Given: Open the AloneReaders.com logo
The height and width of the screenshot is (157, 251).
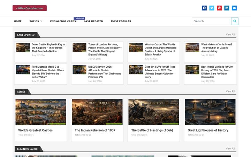Looking at the screenshot, I should pyautogui.click(x=30, y=8).
